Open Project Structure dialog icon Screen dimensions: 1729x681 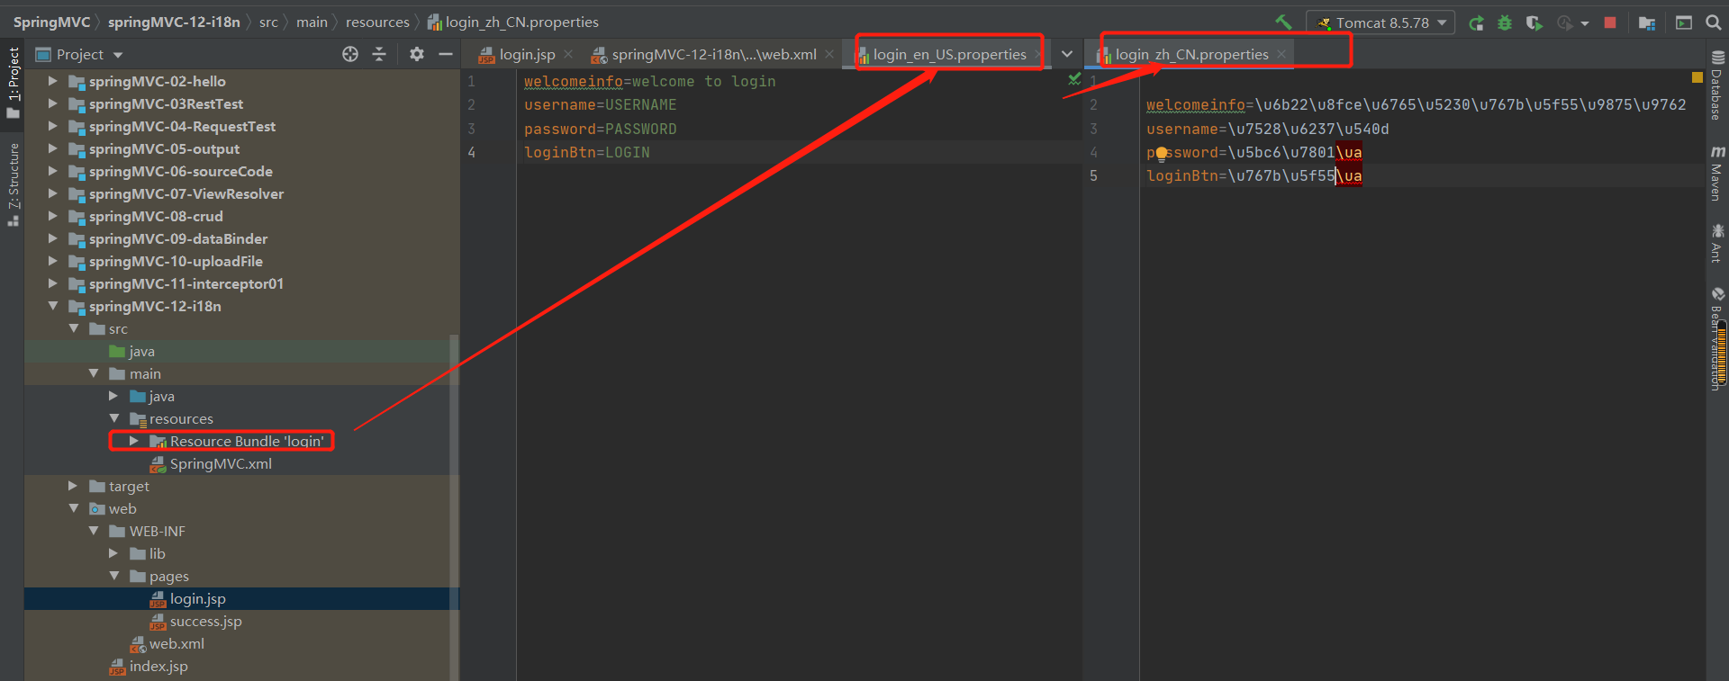click(x=1647, y=23)
